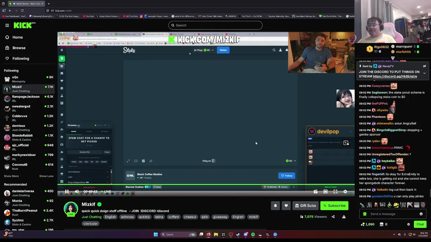Reload the page in the browser

tap(22, 10)
